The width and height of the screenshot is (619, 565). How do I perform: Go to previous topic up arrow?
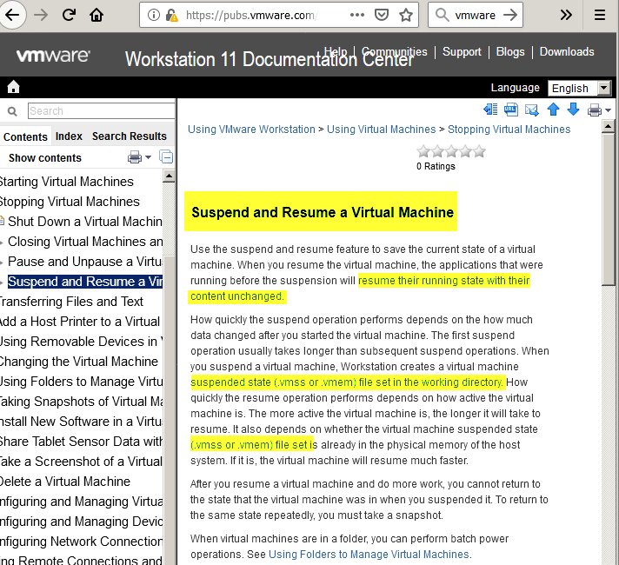(553, 110)
